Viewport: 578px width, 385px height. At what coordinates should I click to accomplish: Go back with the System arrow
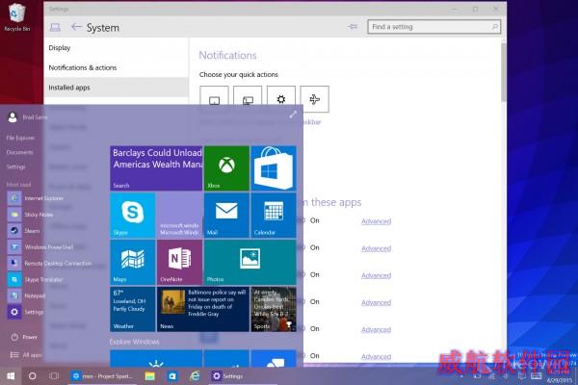pyautogui.click(x=76, y=27)
